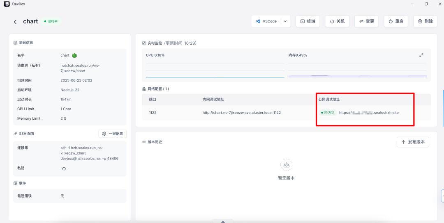Click the 删除 delete button
Viewport: 444px width, 223px height.
[425, 21]
